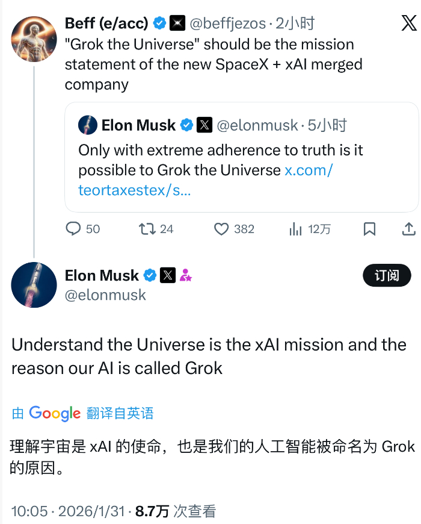This screenshot has width=421, height=524.
Task: Click the repost icon
Action: (x=147, y=229)
